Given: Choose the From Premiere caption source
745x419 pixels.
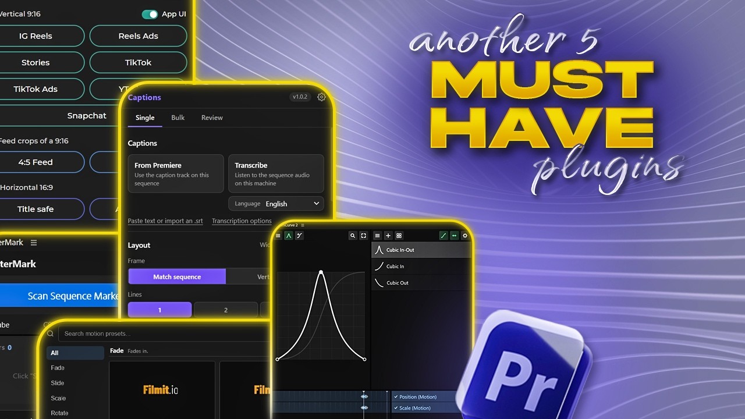Looking at the screenshot, I should click(176, 173).
